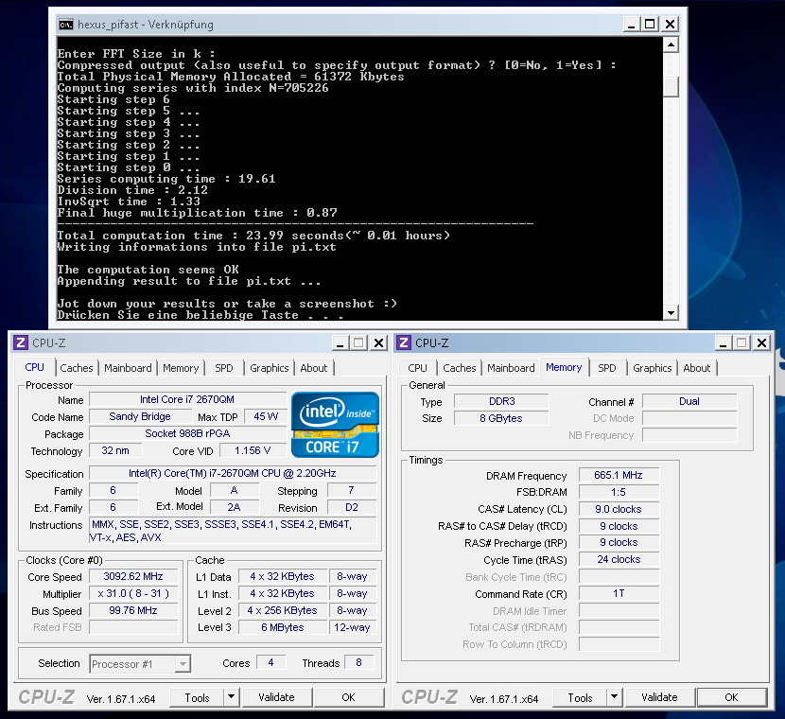Close the left CPU-Z window
This screenshot has width=785, height=719.
[x=379, y=343]
